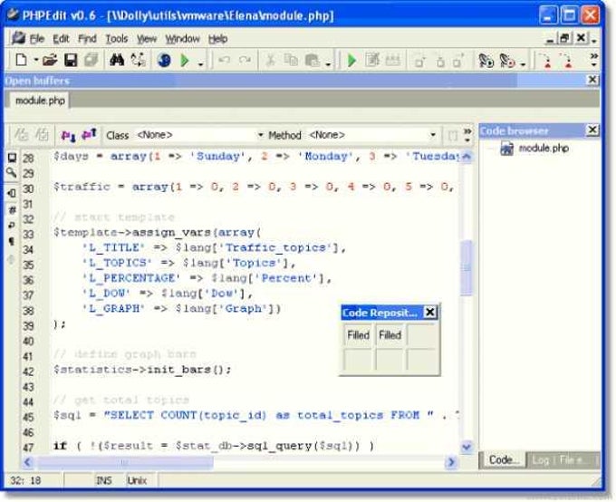Close the Open buffers panel
The height and width of the screenshot is (502, 616).
tap(592, 80)
